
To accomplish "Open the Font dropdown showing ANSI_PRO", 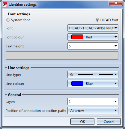I will (x=93, y=28).
